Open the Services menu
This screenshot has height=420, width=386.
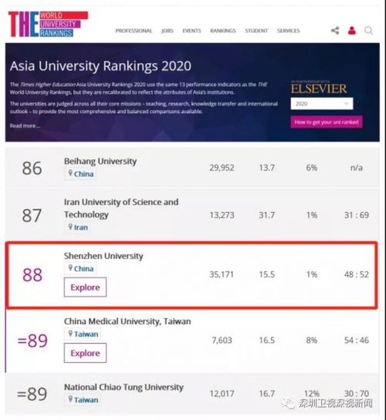[288, 31]
